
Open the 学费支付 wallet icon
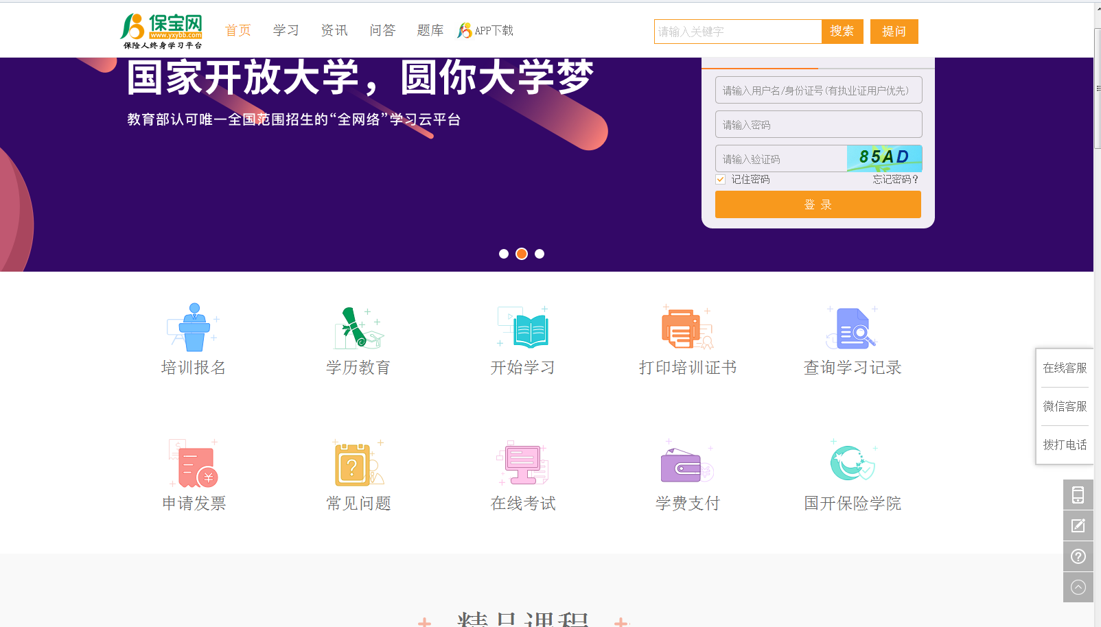click(687, 464)
